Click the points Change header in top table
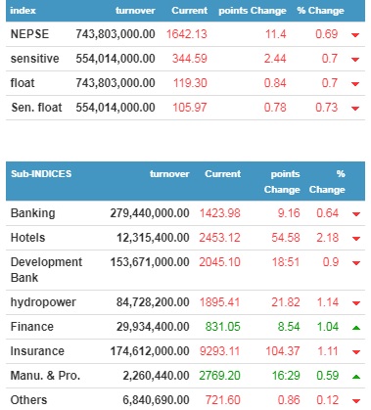The height and width of the screenshot is (410, 371). tap(253, 11)
